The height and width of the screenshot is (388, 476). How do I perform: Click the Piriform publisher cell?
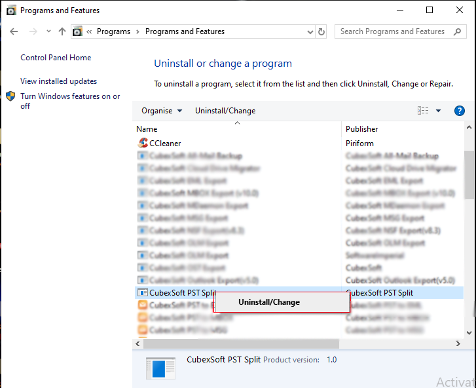[359, 144]
